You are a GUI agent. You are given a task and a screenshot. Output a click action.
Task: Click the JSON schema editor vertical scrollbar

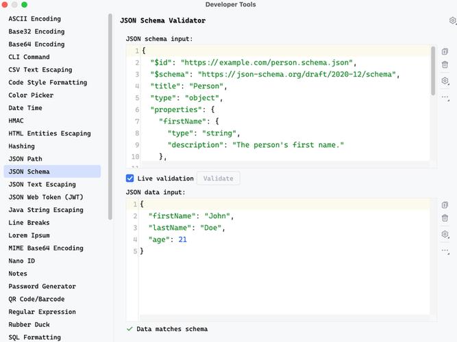(433, 70)
